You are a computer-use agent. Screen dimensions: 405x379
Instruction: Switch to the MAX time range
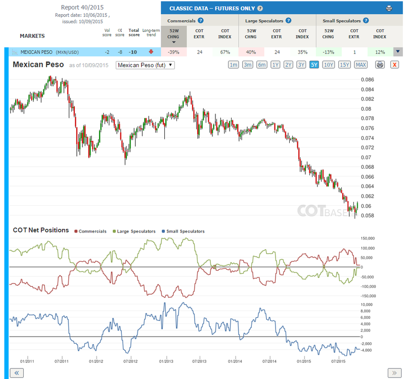361,65
